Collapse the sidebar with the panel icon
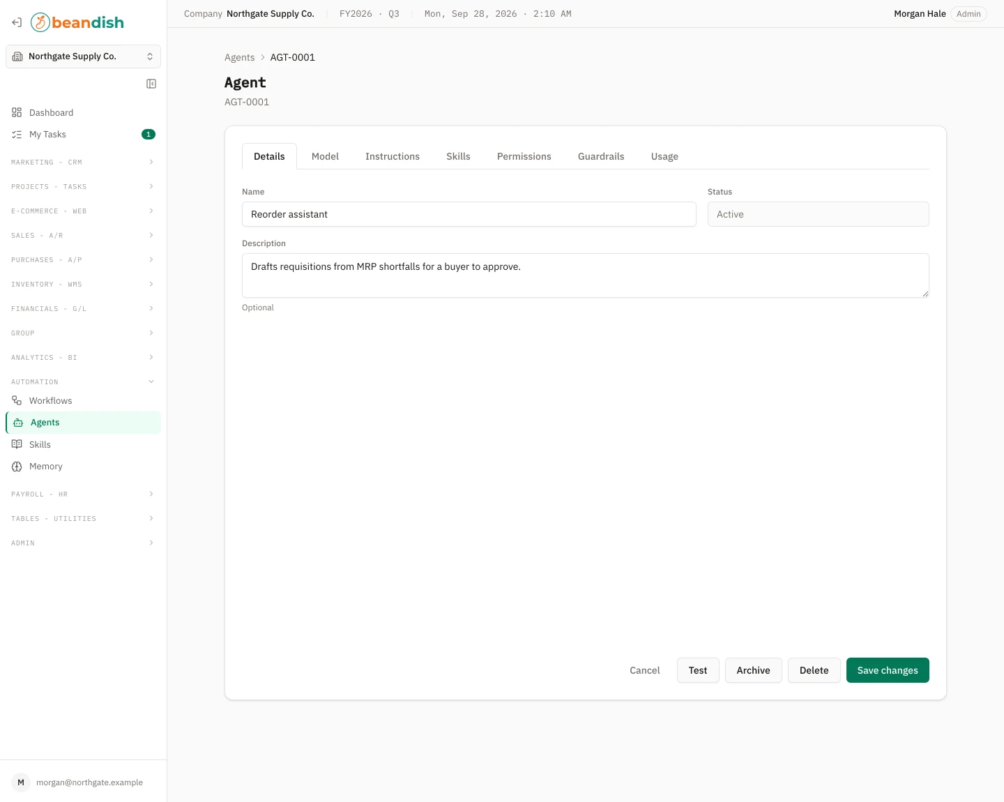1004x802 pixels. pyautogui.click(x=151, y=84)
